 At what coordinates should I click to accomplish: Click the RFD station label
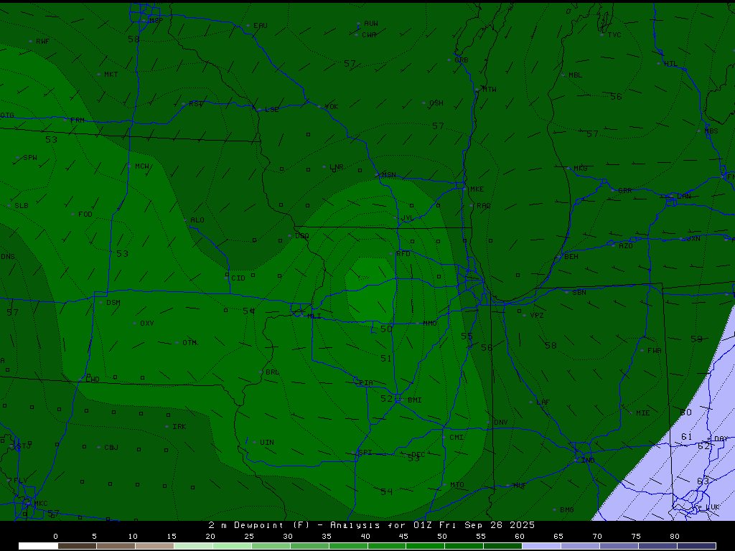[403, 253]
